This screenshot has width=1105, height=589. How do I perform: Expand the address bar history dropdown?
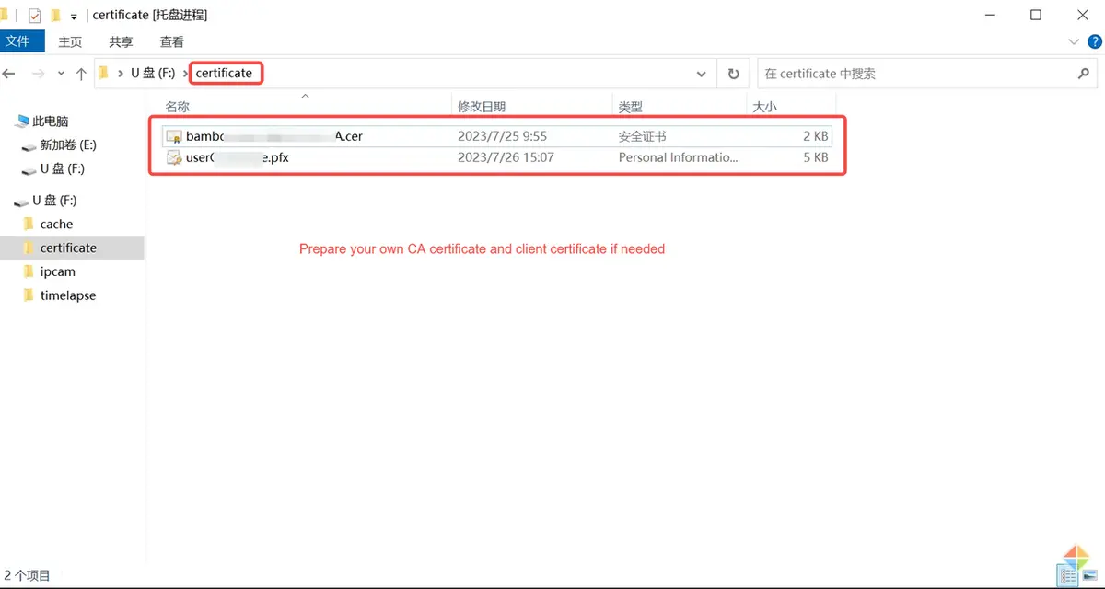click(x=702, y=74)
